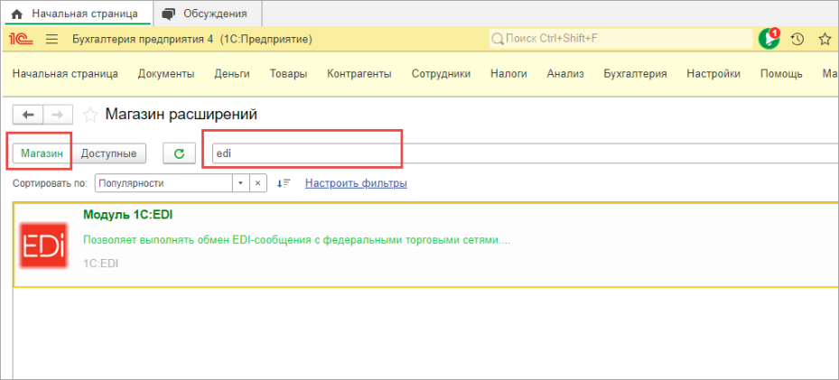Switch to the Начальная страница tab
The height and width of the screenshot is (380, 839).
pos(78,14)
